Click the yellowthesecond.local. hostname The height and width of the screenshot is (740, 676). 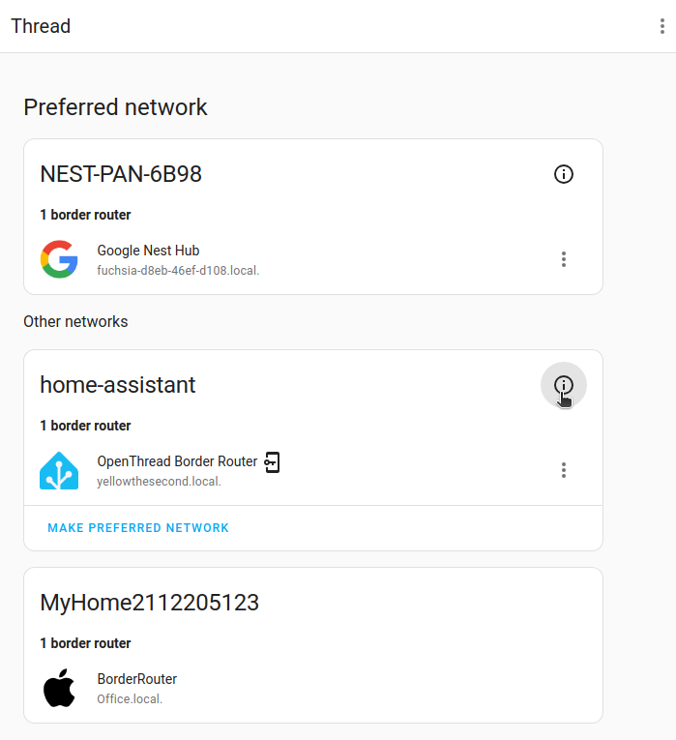coord(160,481)
